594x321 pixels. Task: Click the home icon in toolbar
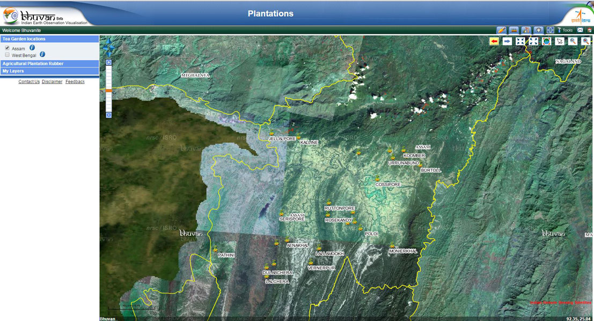pos(590,30)
